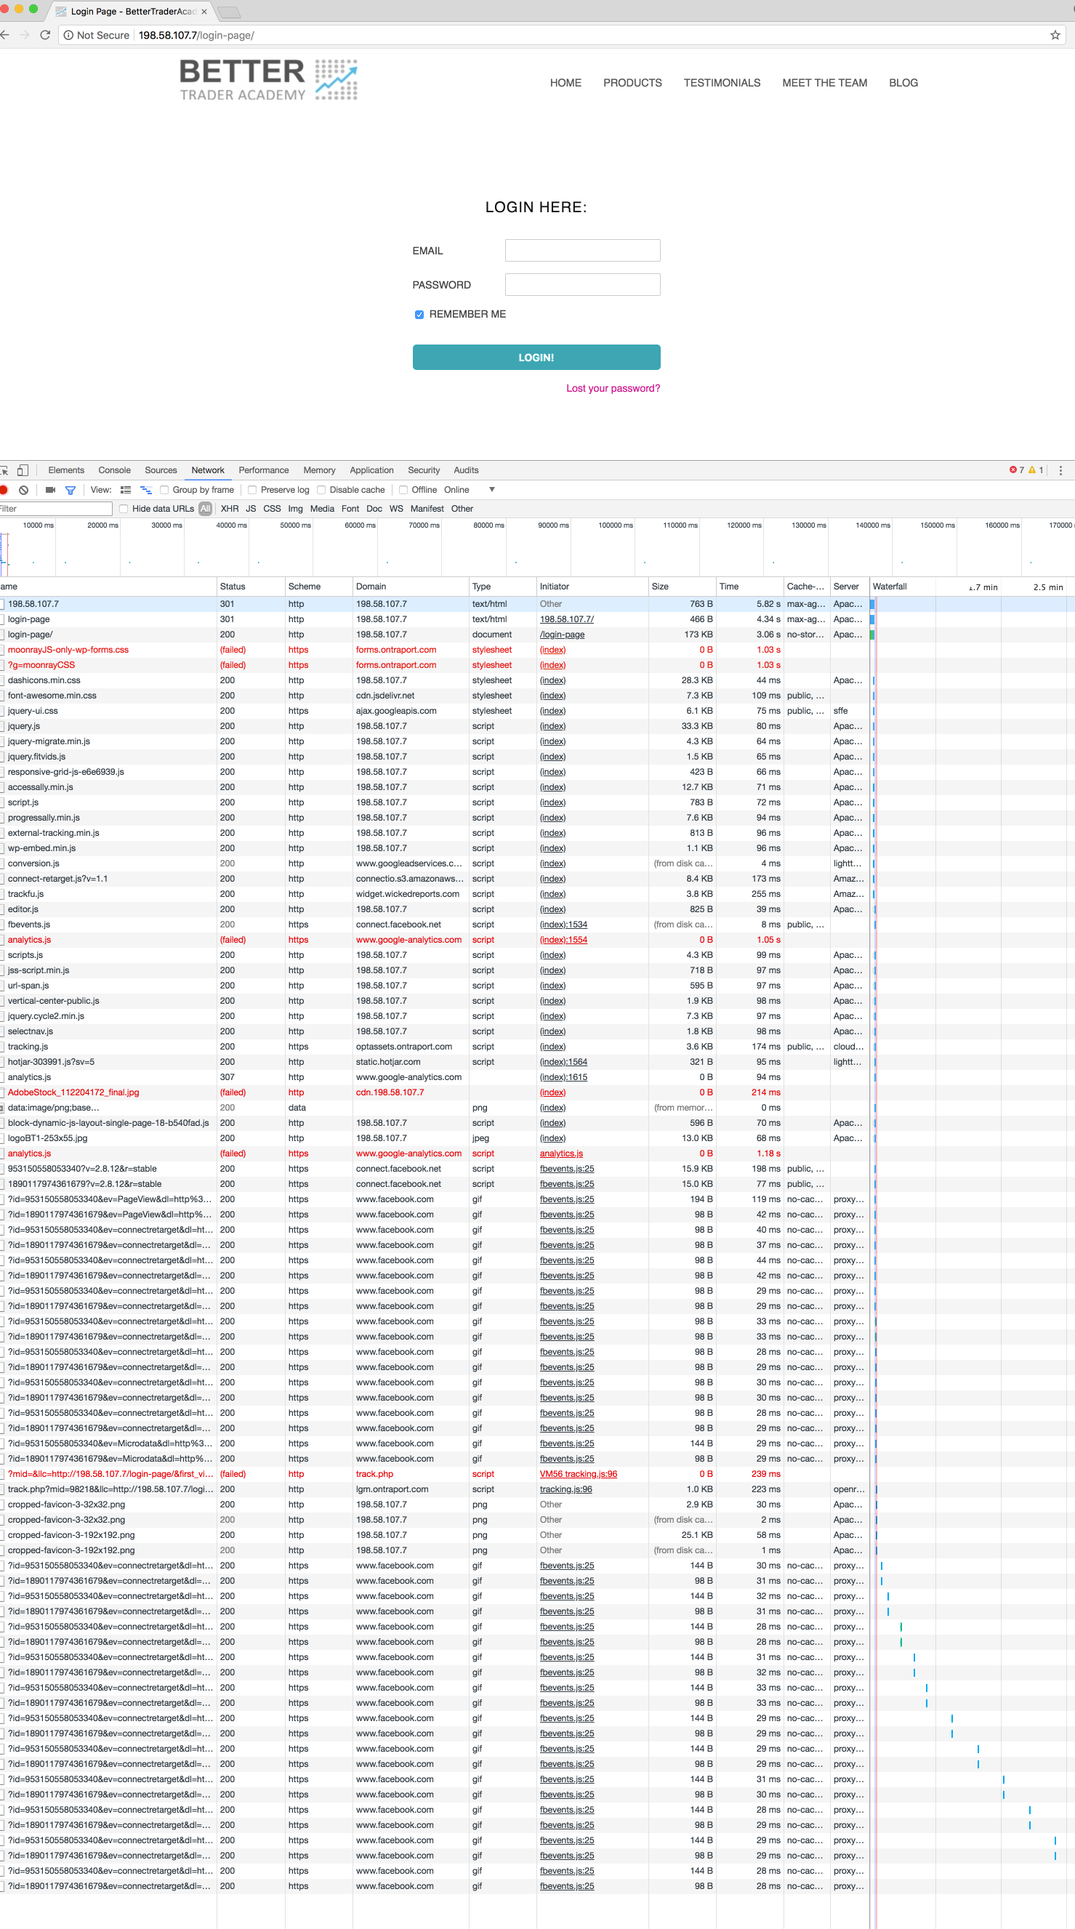Open the Online throttling dropdown
The height and width of the screenshot is (1929, 1075).
469,490
